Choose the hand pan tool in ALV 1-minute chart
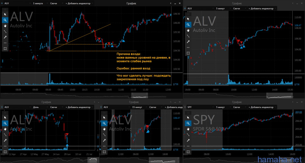This screenshot has height=163, width=305. [5, 26]
